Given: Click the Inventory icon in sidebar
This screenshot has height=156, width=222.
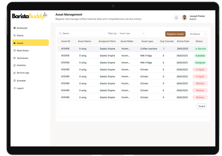Looking at the screenshot, I should click(15, 65).
